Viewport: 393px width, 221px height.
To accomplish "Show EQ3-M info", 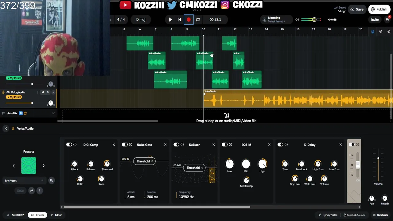I will pos(231,145).
